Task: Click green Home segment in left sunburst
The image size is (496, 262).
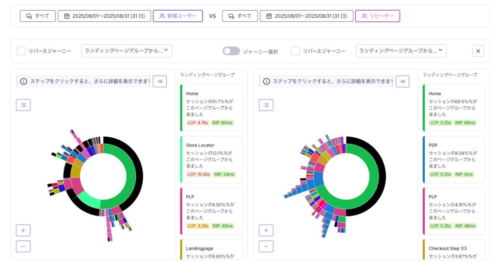Action: 130,176
